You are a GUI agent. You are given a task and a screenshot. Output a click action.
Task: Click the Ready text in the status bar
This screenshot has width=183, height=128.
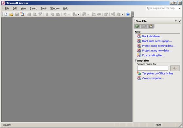click(x=7, y=125)
